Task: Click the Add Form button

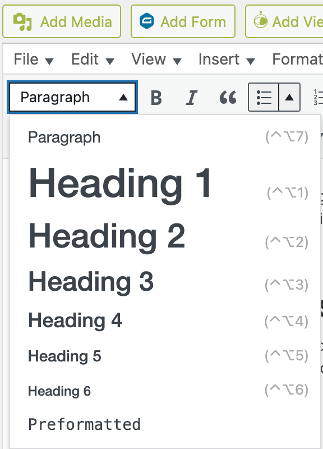Action: click(x=183, y=21)
